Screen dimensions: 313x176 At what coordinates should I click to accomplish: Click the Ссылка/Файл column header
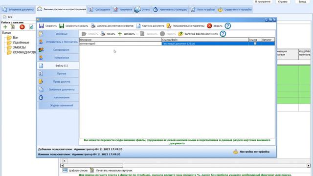pos(205,40)
